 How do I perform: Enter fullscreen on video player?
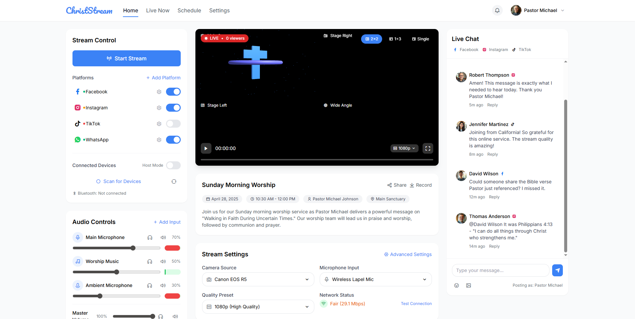pyautogui.click(x=428, y=148)
